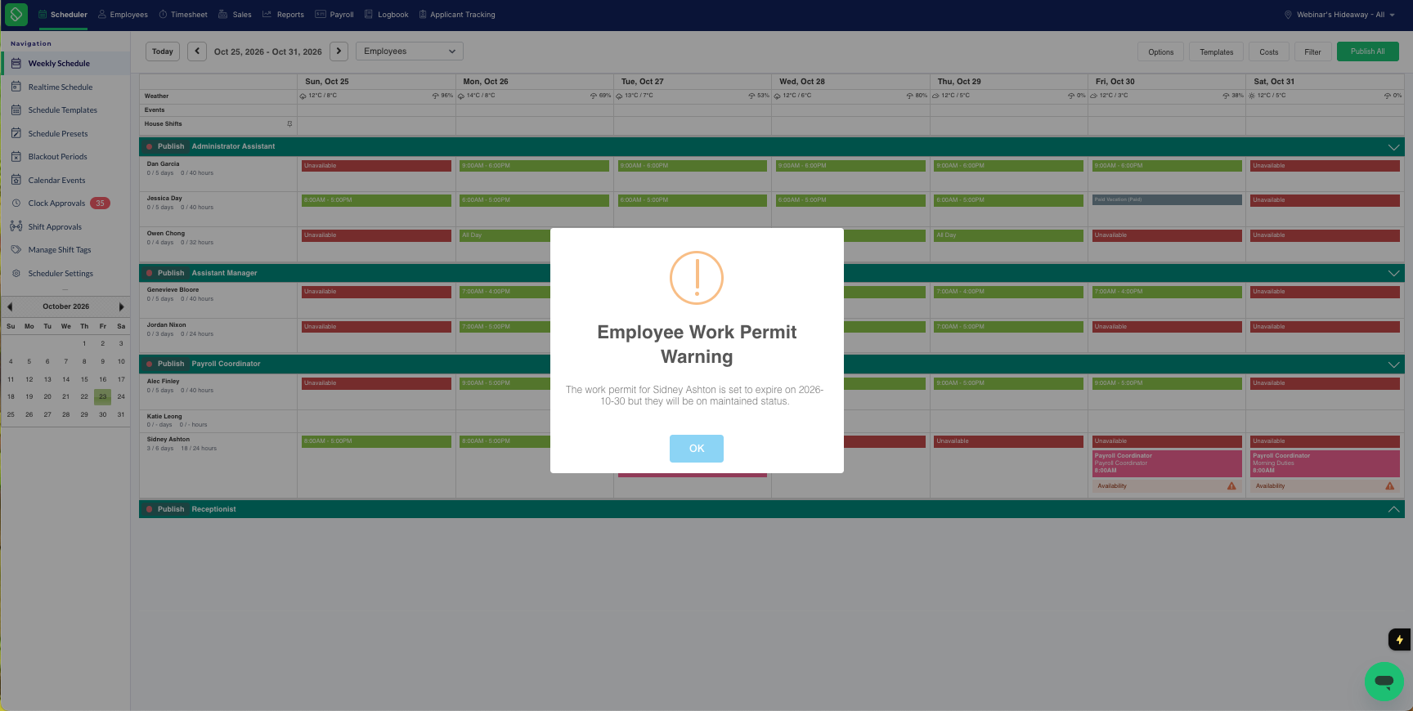Go to the previous week arrow

[197, 51]
